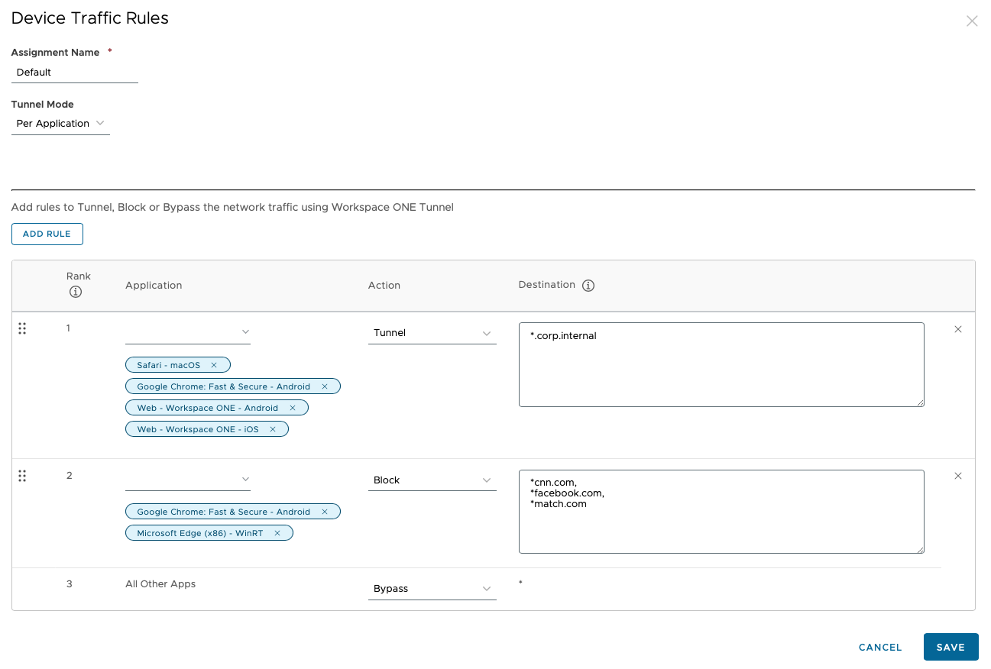Viewport: 991px width, 669px height.
Task: Open the rule 2 Action dropdown showing Block
Action: tap(432, 480)
